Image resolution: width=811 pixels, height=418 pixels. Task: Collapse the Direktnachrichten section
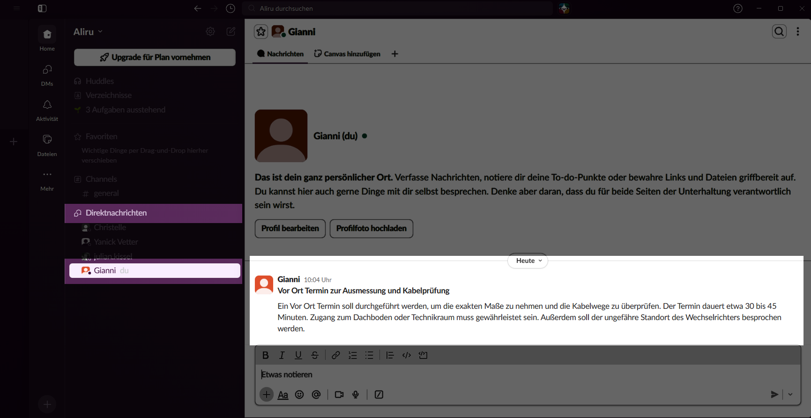click(116, 213)
